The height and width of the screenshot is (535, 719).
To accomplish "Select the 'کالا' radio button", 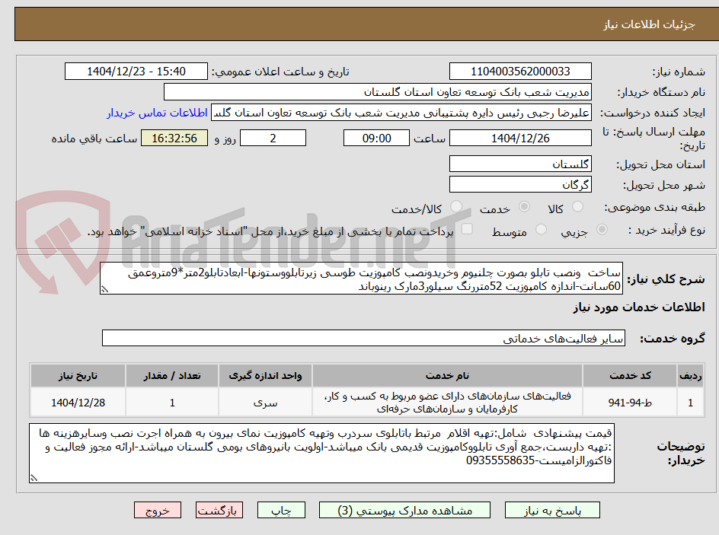I will (578, 207).
